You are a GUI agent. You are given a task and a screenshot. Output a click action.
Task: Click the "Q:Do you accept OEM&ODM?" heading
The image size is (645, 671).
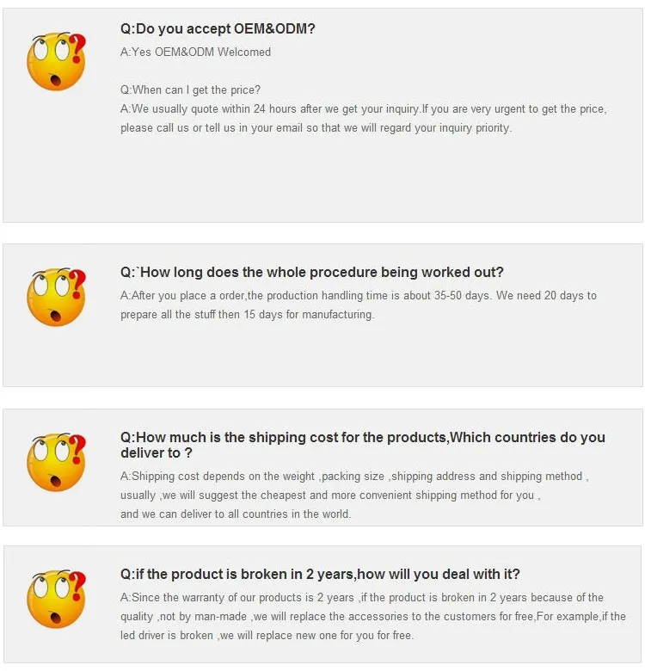(218, 29)
